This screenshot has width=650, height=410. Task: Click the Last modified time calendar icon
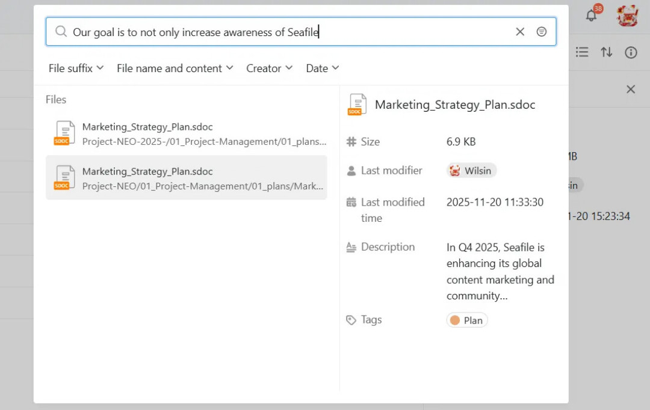351,202
